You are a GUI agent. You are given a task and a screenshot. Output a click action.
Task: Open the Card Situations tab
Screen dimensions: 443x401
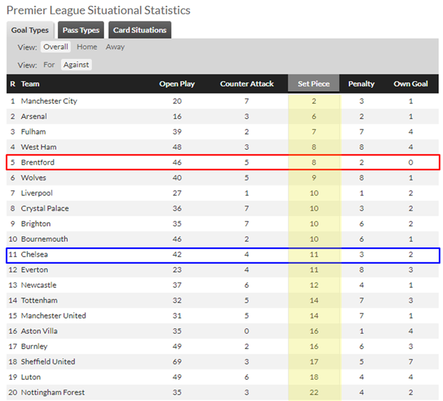[140, 30]
